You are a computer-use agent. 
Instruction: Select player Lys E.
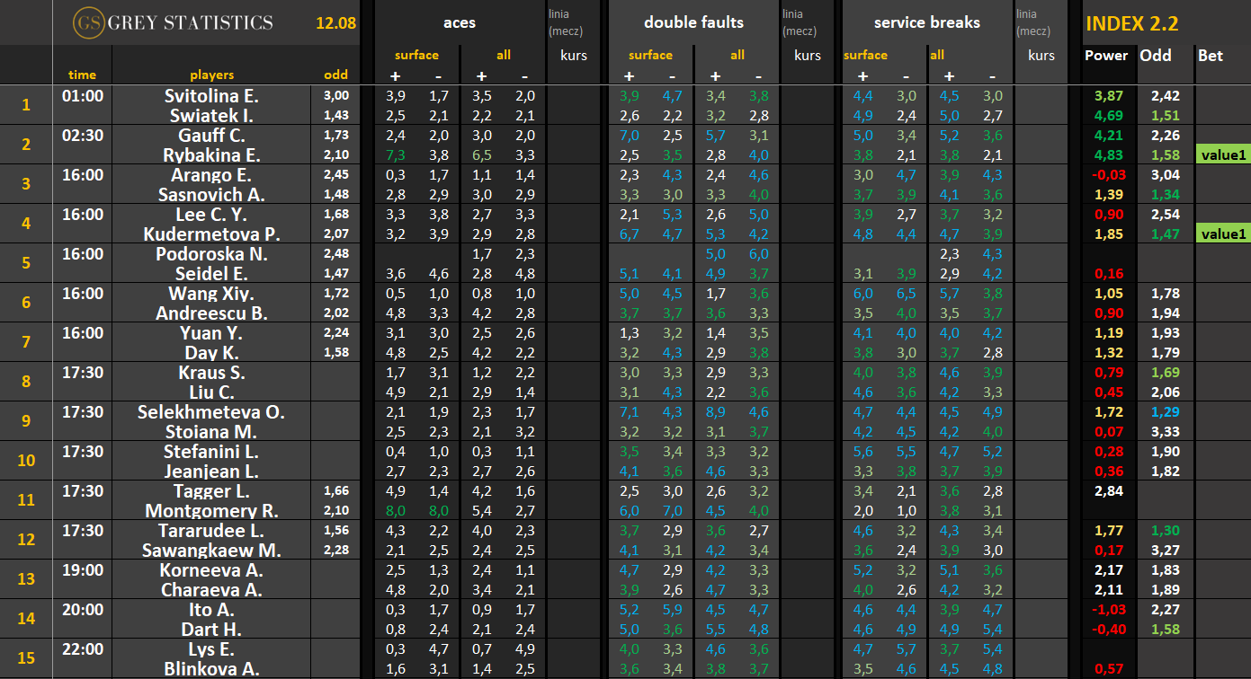pos(212,648)
